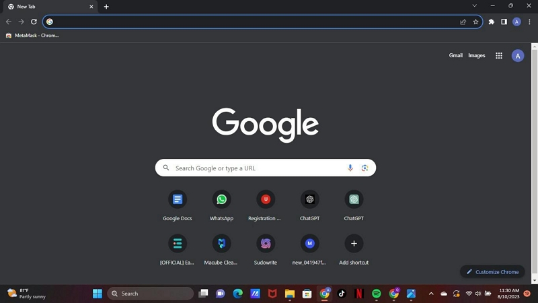Image resolution: width=538 pixels, height=303 pixels.
Task: Open the Images link
Action: click(477, 55)
